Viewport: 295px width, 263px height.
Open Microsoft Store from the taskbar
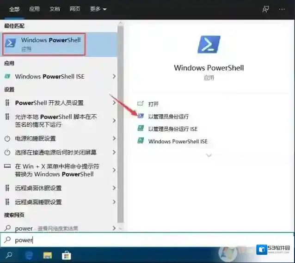coord(66,255)
